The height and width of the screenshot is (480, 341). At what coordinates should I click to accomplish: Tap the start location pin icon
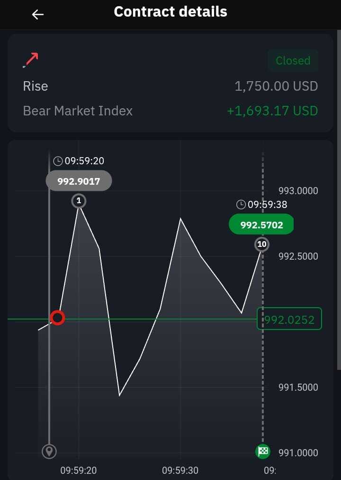tap(49, 451)
